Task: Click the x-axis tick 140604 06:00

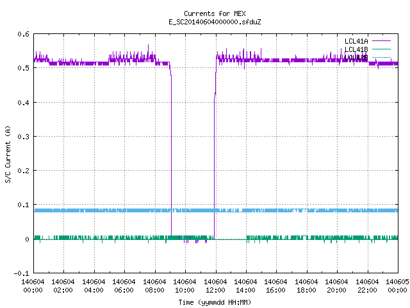Action: [x=124, y=286]
